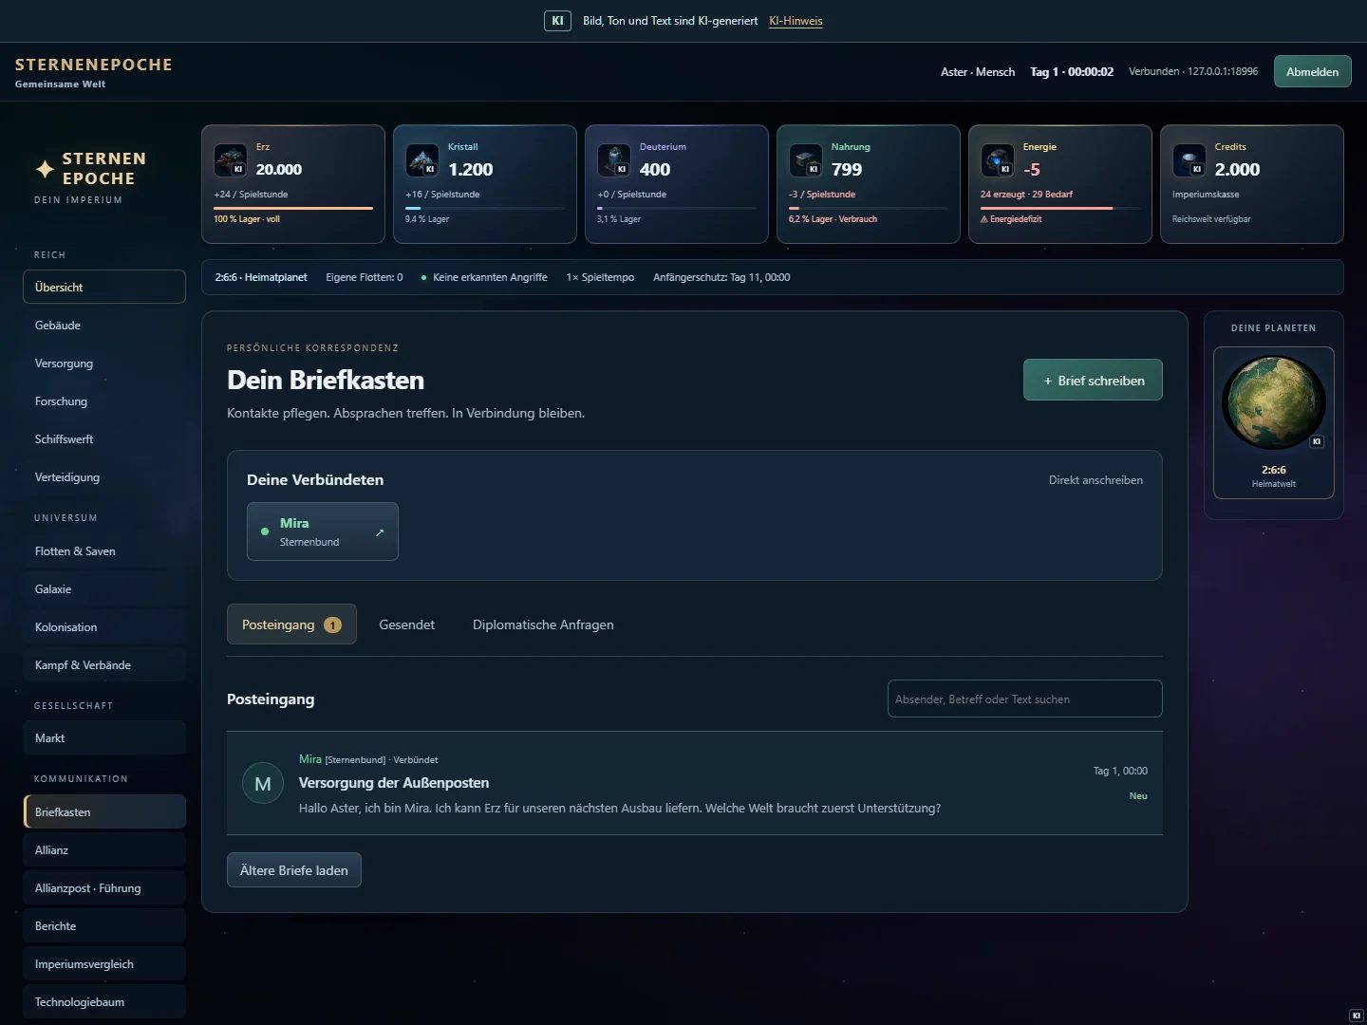The height and width of the screenshot is (1025, 1367).
Task: Load older letters with Ältere Briefe laden
Action: click(294, 870)
